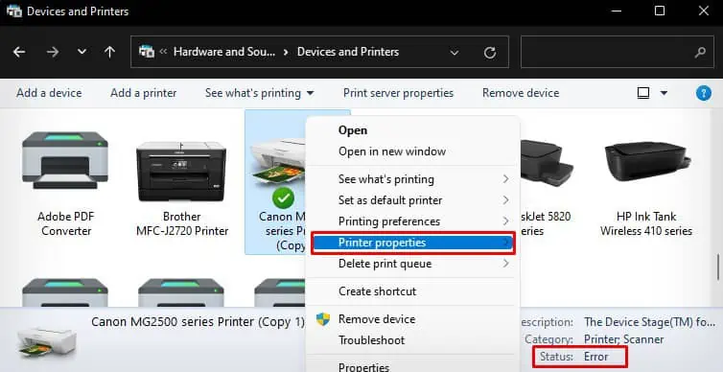Click the Status: Error text

tap(574, 357)
